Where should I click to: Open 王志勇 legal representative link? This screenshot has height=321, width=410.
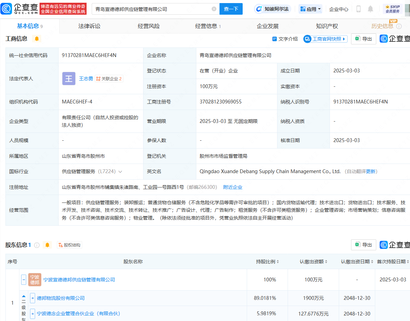tap(86, 79)
